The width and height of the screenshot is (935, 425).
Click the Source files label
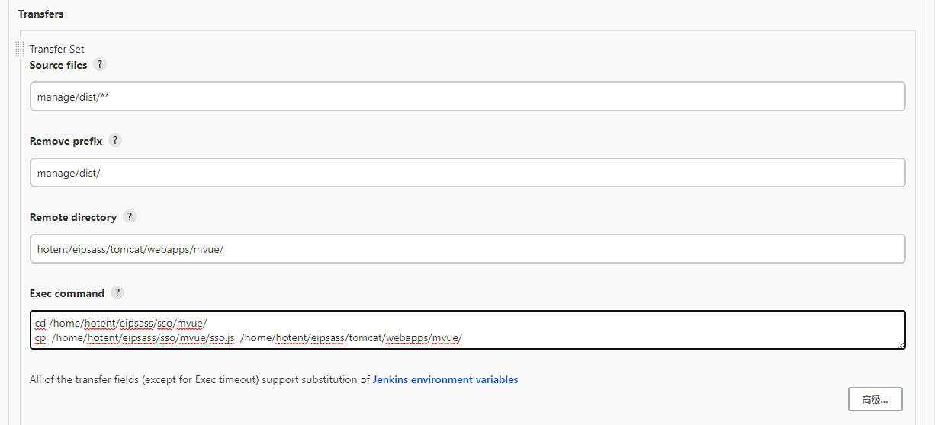click(x=58, y=65)
